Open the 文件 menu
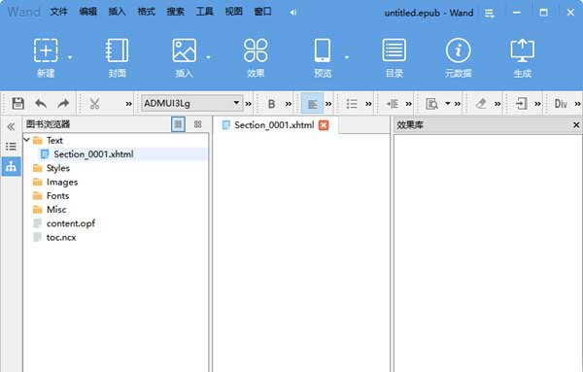This screenshot has height=372, width=583. click(x=58, y=12)
